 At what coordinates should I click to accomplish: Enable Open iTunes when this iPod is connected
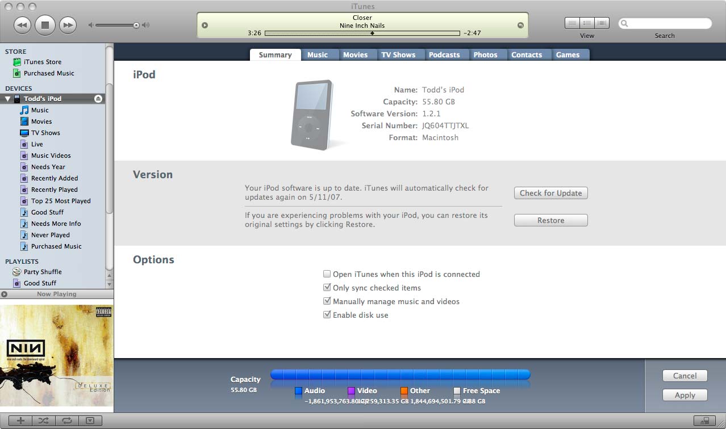[x=327, y=274]
